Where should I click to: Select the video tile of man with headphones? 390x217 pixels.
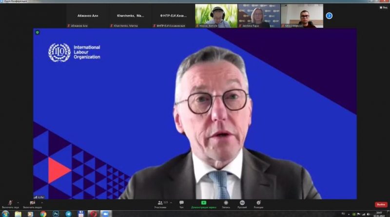216,16
